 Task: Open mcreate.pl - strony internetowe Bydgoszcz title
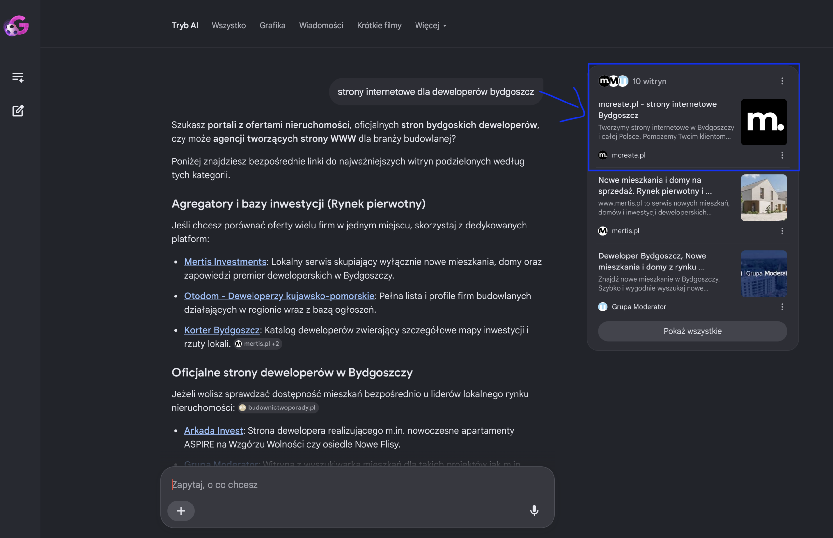(657, 110)
